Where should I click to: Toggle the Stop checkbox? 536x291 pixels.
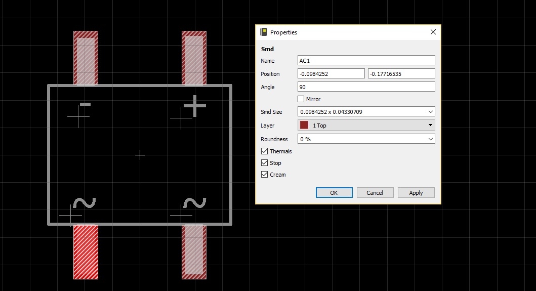click(x=264, y=163)
